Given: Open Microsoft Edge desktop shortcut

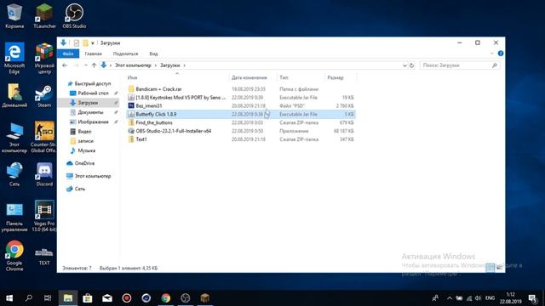Looking at the screenshot, I should tap(14, 58).
